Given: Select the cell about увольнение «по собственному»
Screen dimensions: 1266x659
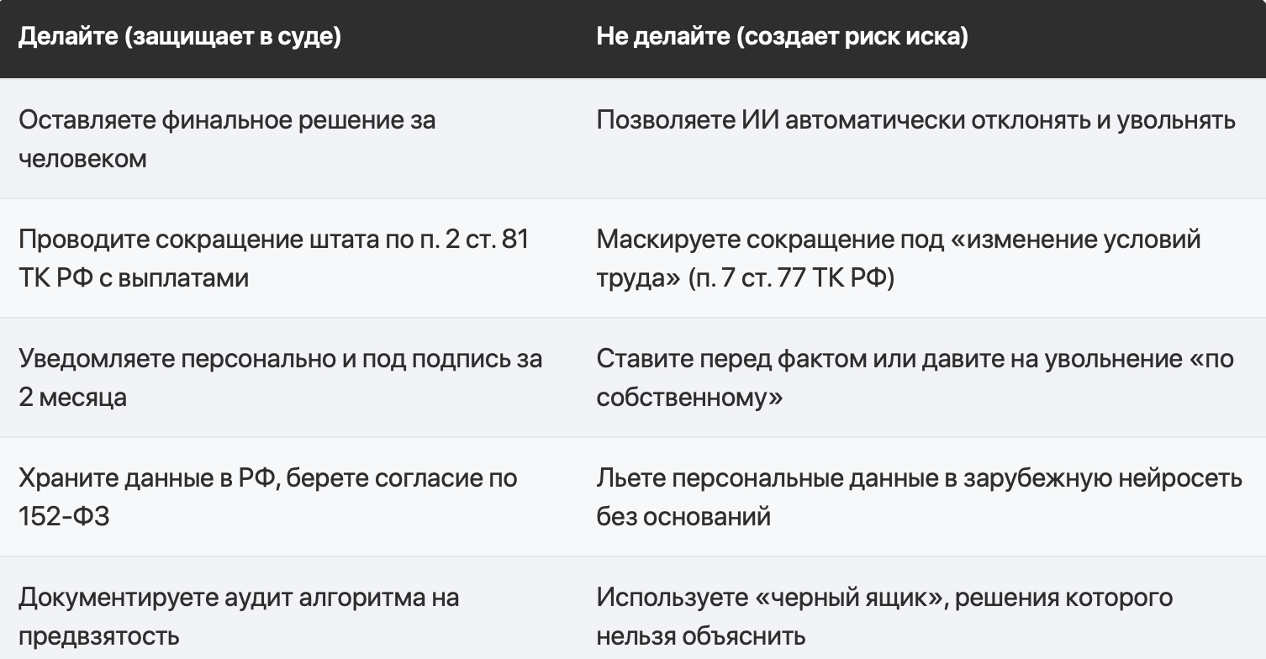Looking at the screenshot, I should tap(922, 377).
